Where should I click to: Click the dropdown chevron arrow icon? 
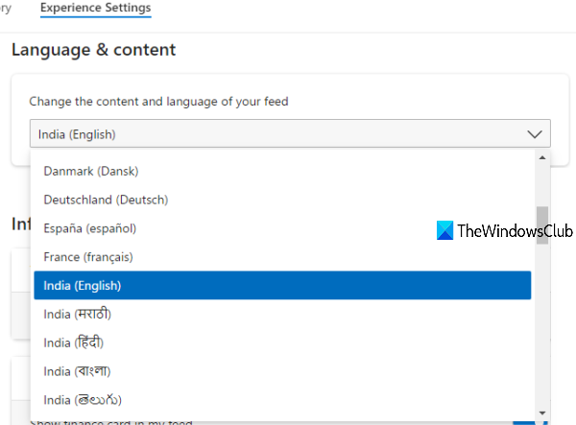click(534, 134)
